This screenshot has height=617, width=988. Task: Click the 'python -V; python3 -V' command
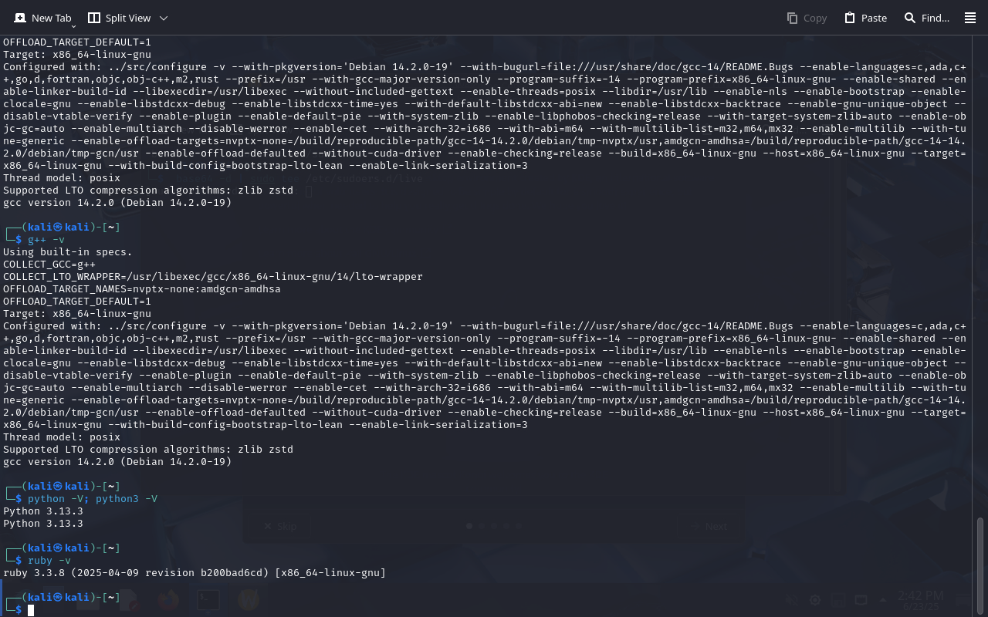93,499
